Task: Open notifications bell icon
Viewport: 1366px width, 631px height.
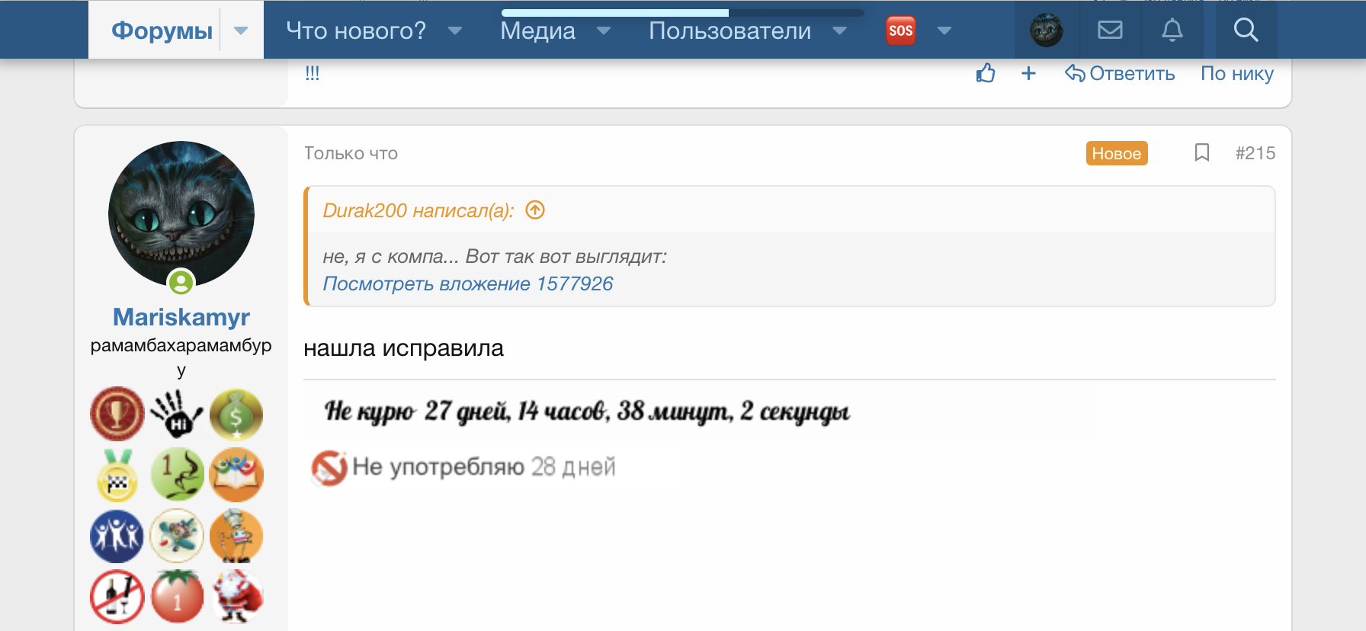Action: (x=1172, y=30)
